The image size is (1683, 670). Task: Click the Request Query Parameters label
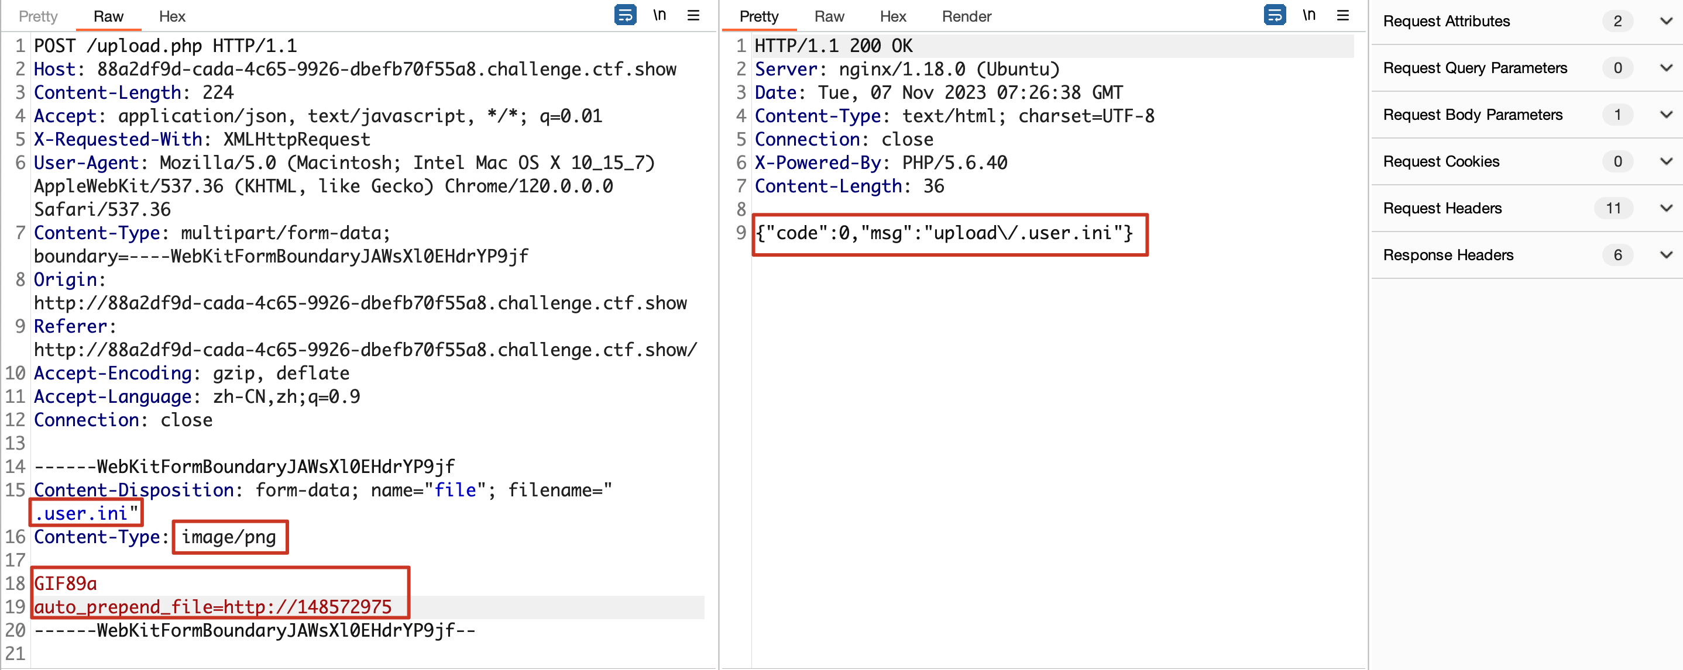[x=1475, y=68]
